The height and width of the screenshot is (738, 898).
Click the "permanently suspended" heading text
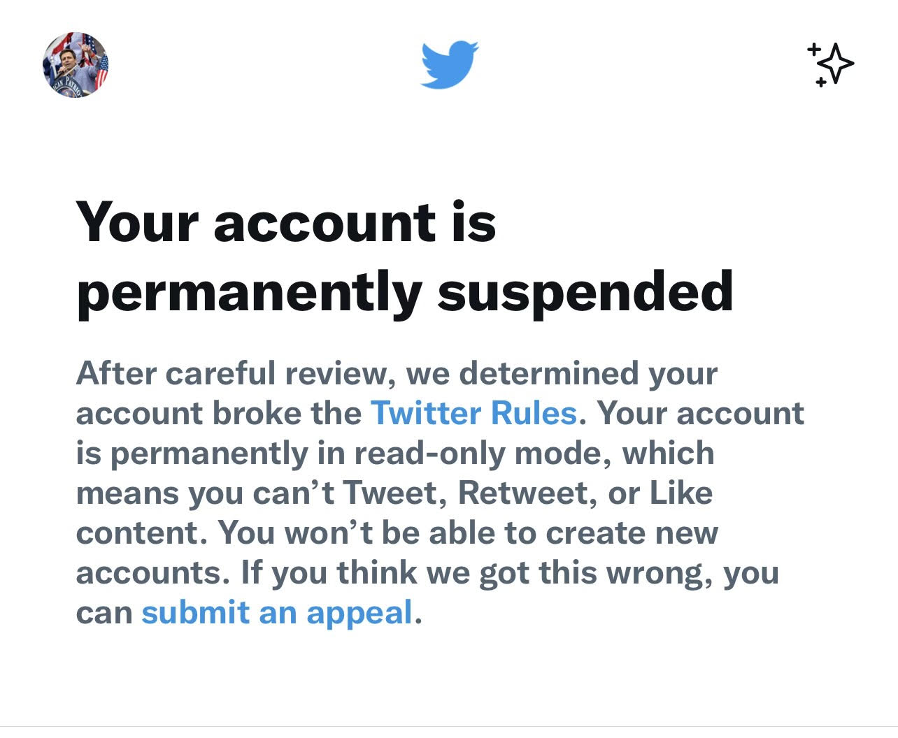pyautogui.click(x=405, y=291)
